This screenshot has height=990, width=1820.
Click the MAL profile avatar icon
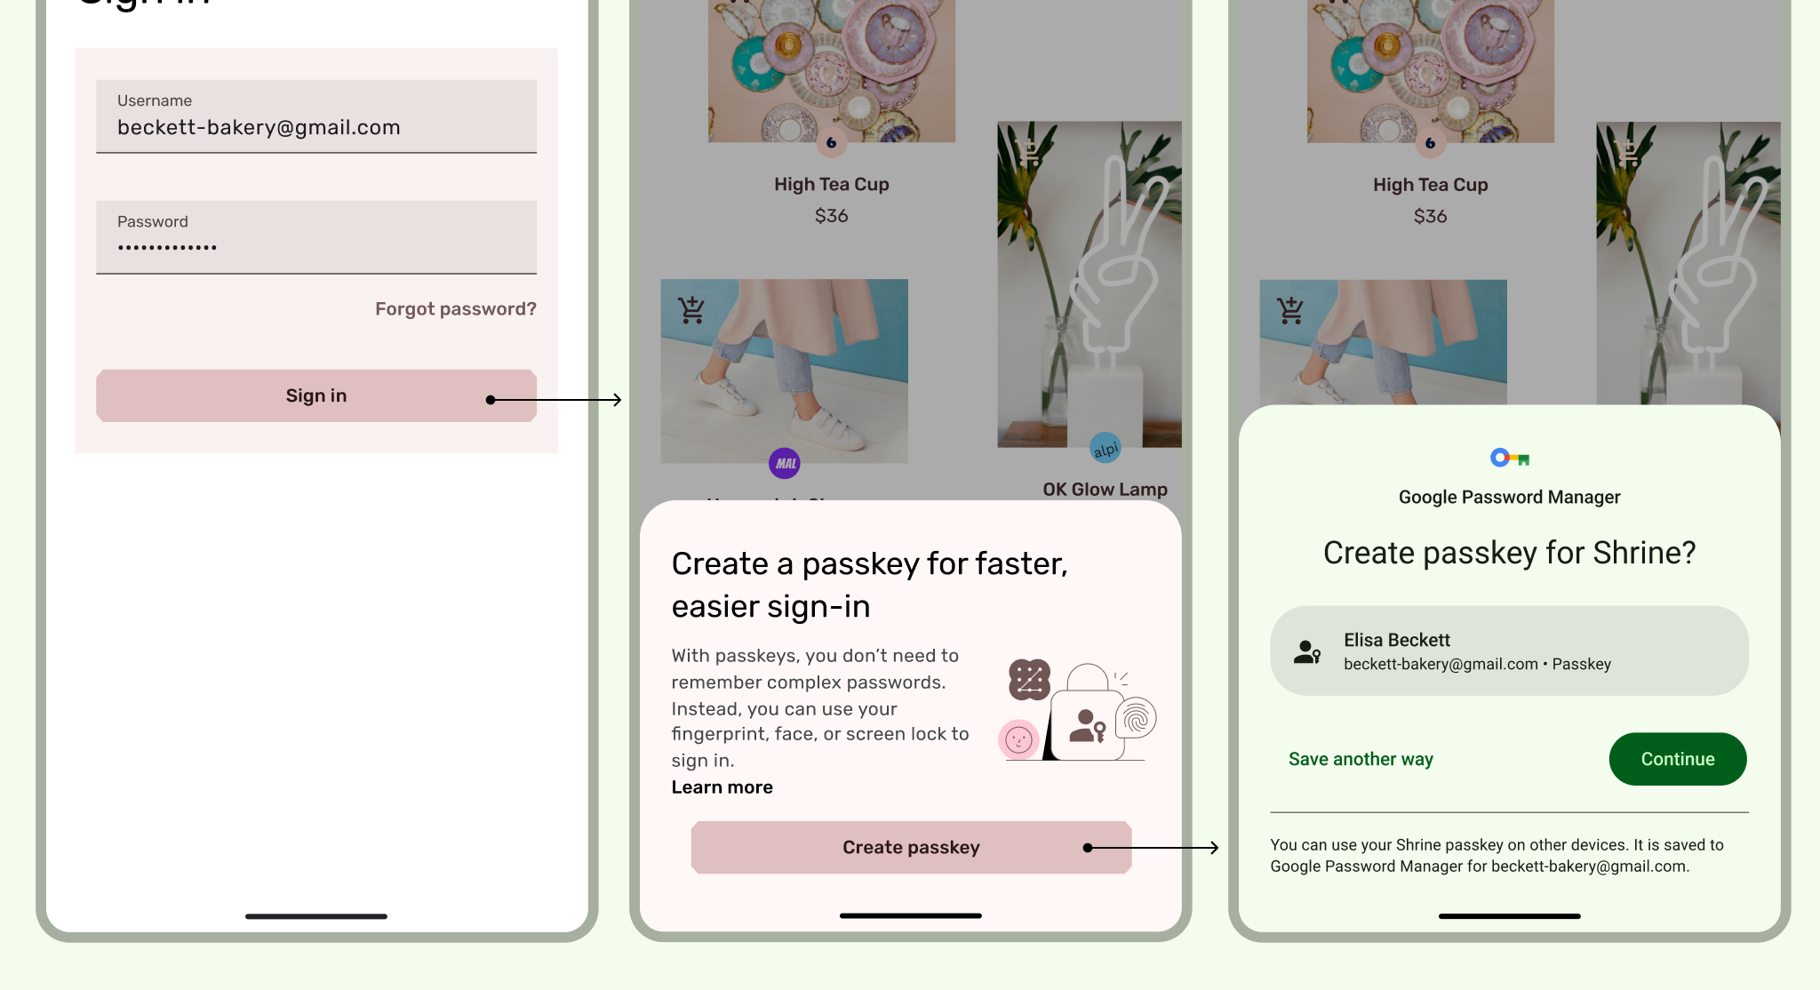click(x=785, y=463)
